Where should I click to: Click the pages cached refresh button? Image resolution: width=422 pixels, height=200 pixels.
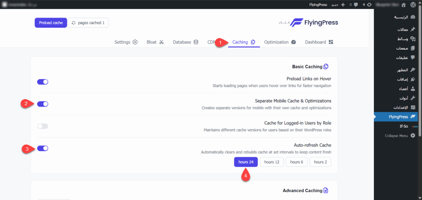88,23
